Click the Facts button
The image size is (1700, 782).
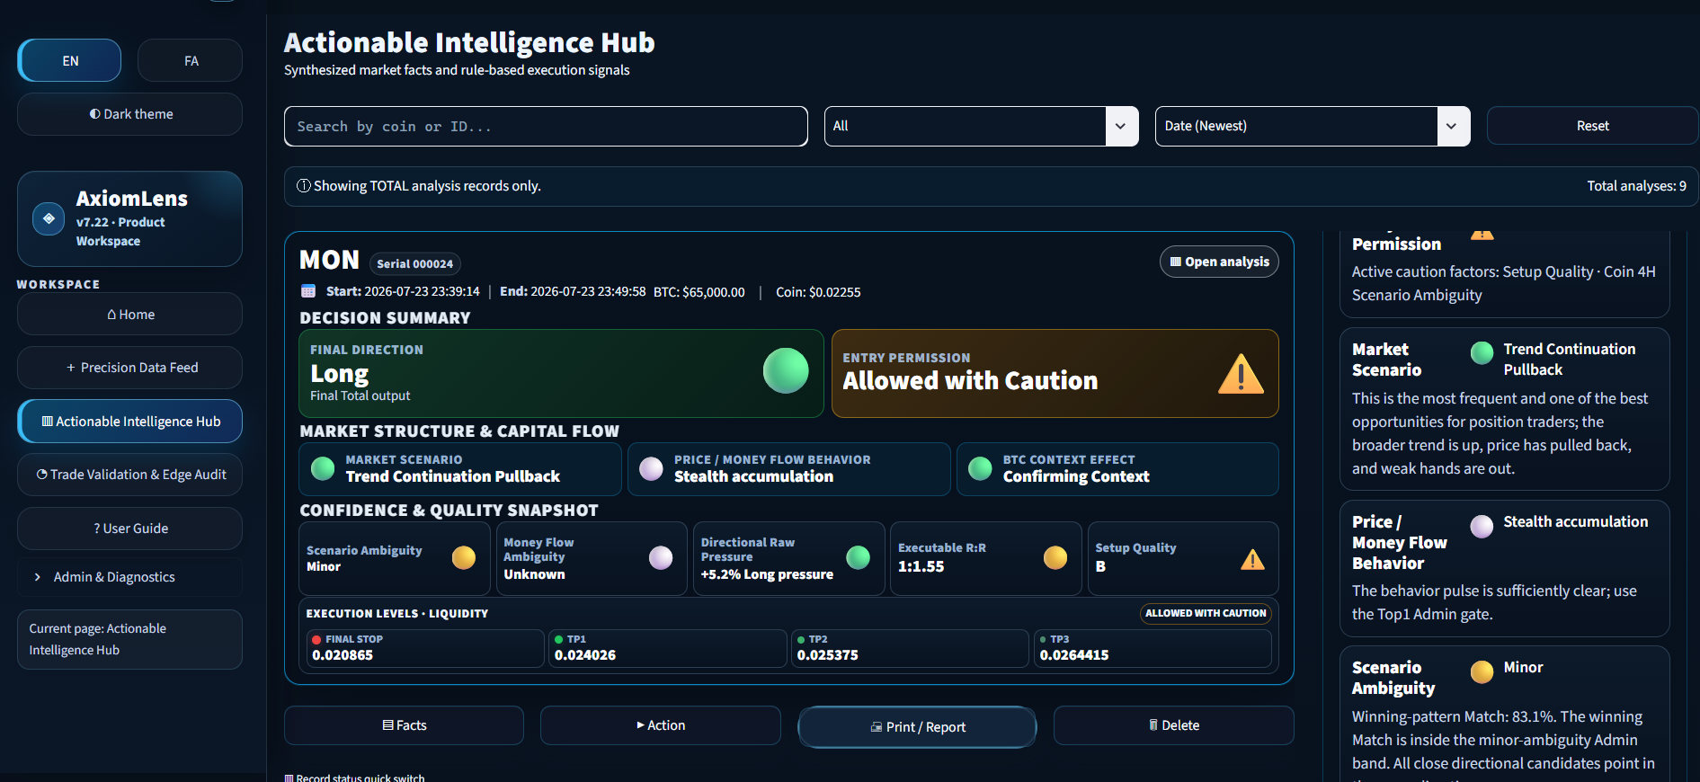pyautogui.click(x=404, y=725)
